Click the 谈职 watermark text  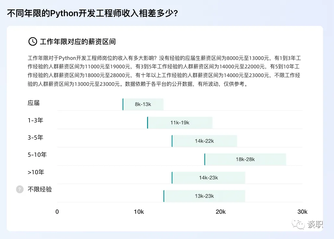(x=315, y=224)
